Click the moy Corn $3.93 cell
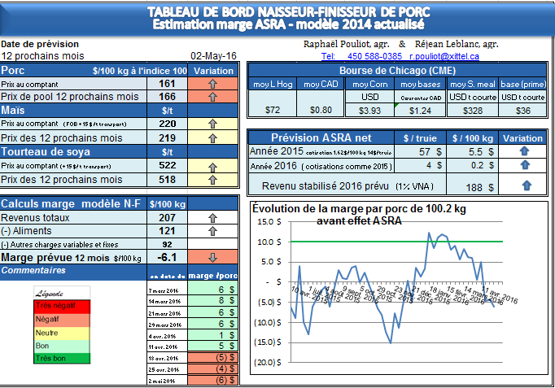Viewport: 555px width, 388px height. pos(370,110)
